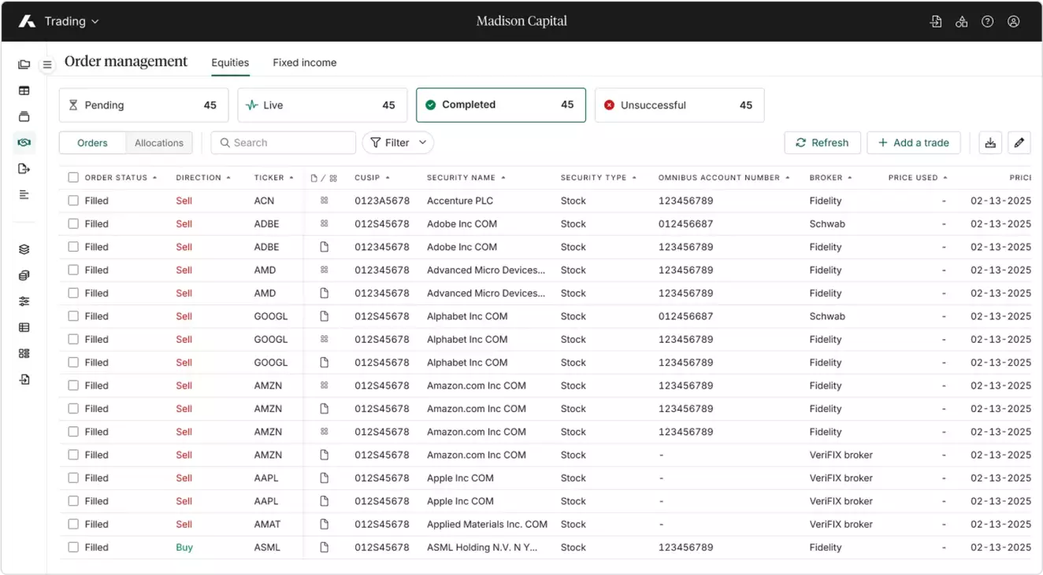Sort by the Security Name column header

pos(466,178)
